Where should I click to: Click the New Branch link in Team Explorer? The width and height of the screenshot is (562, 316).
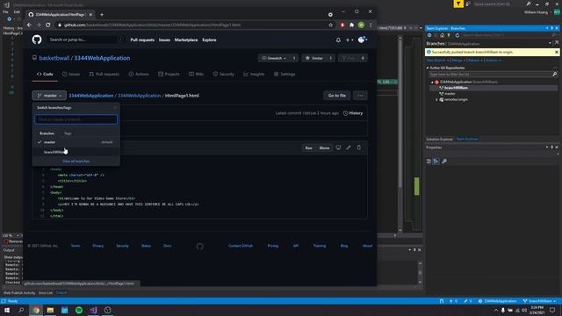tap(436, 61)
